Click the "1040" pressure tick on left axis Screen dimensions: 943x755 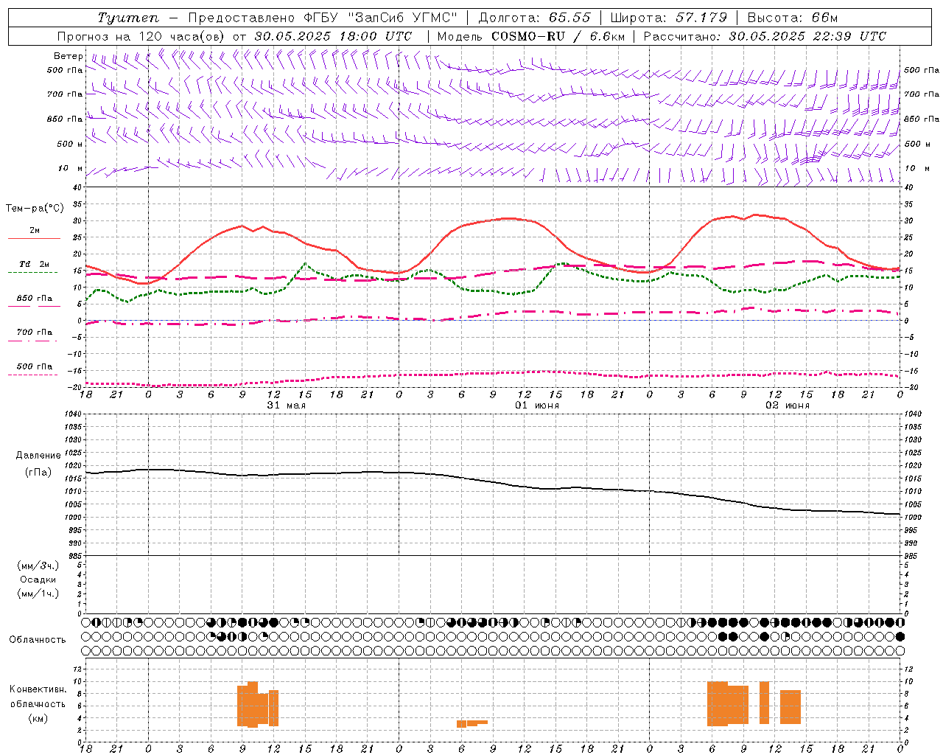coord(73,414)
